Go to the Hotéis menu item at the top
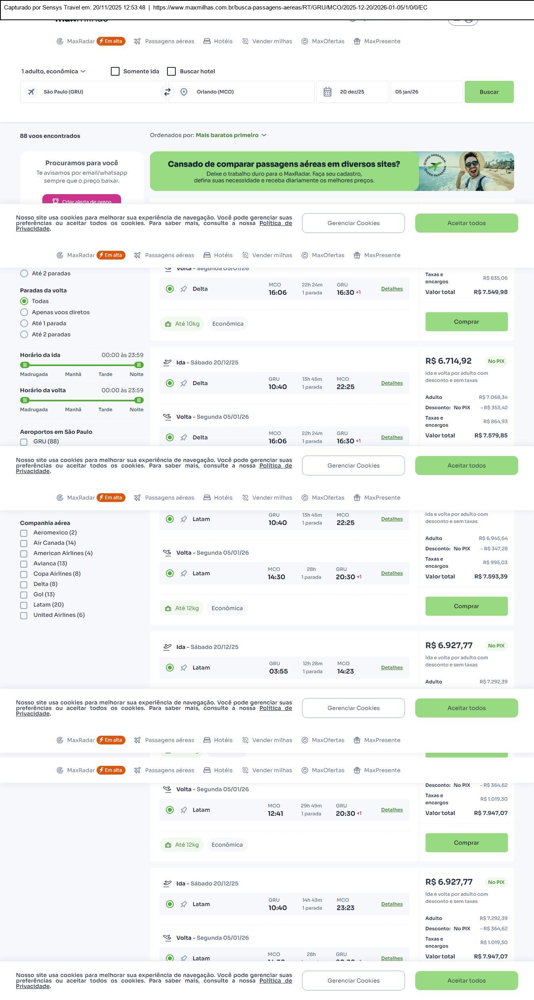This screenshot has width=534, height=1000. 218,41
